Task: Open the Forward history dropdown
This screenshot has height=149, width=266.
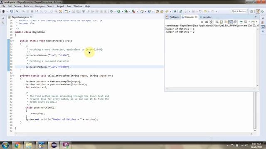Action: tap(216, 11)
